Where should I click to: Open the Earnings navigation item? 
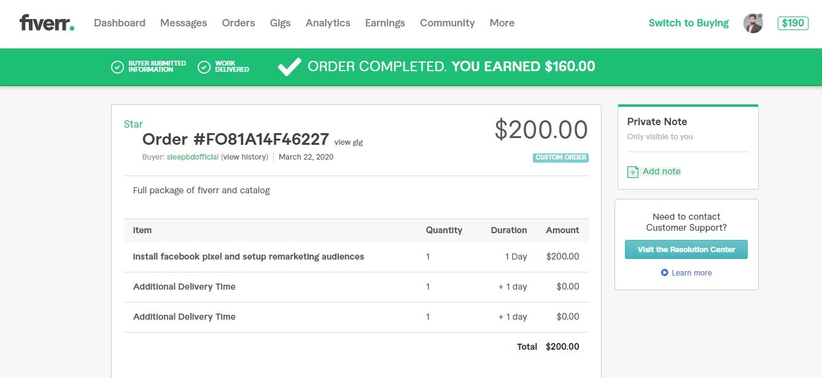click(x=385, y=23)
